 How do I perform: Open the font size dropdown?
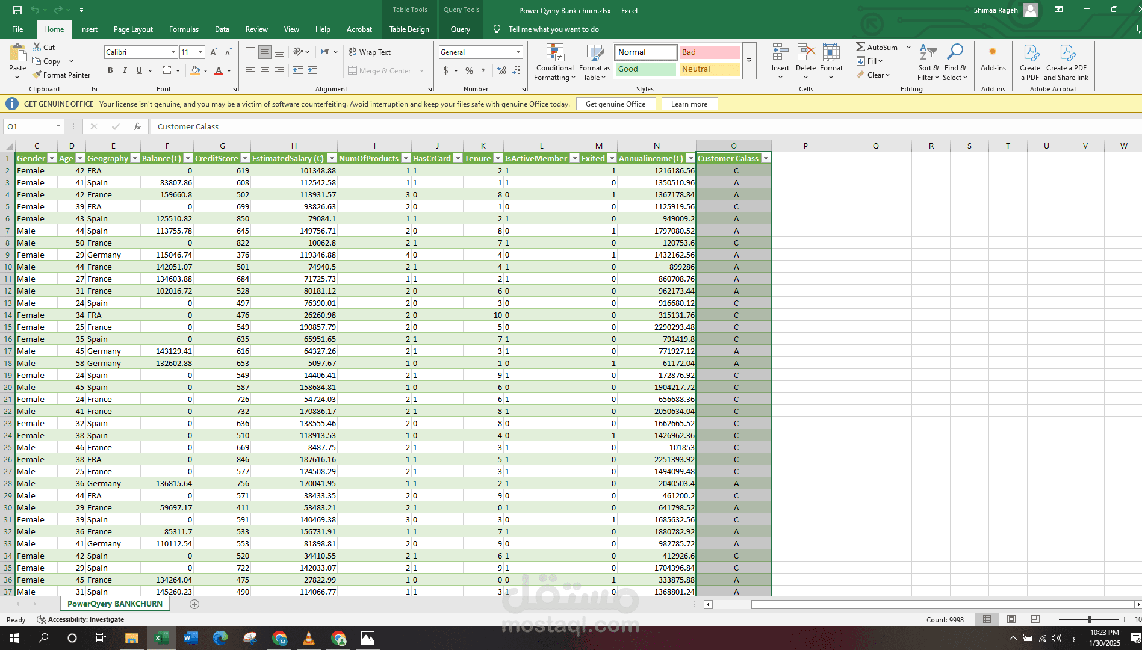tap(200, 52)
